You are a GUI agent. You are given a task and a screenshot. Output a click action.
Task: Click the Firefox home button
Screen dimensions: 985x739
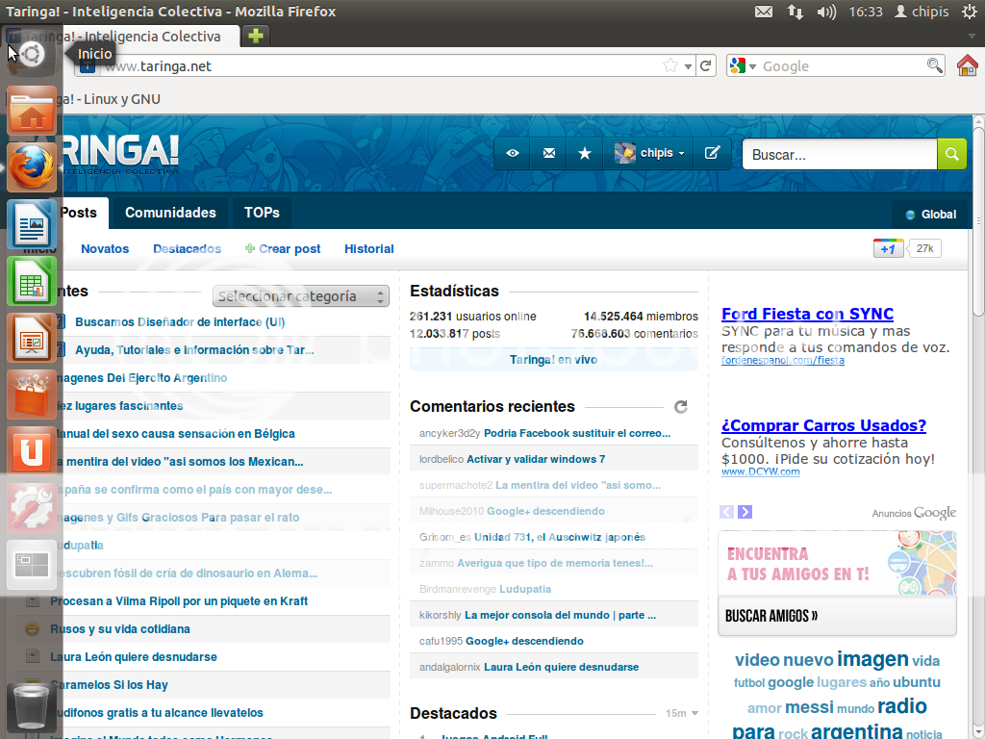coord(968,65)
